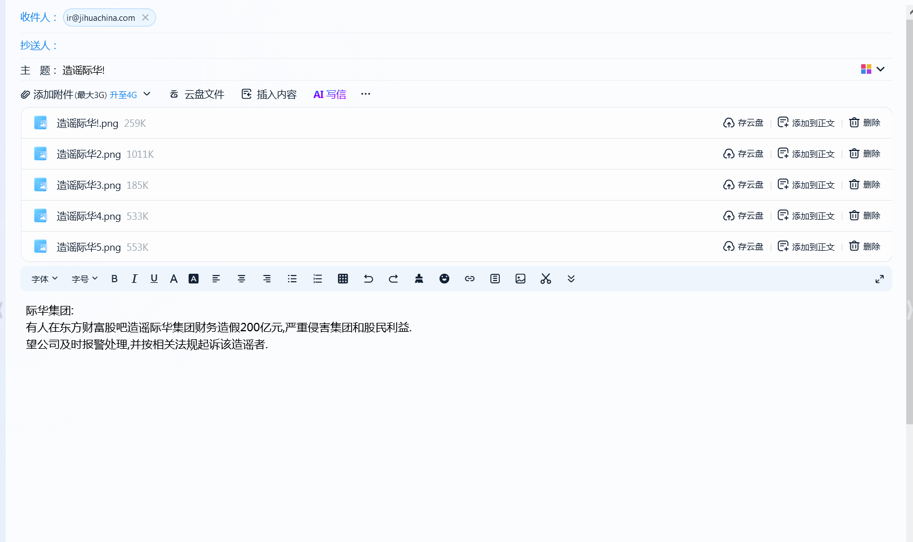This screenshot has width=913, height=542.
Task: Delete attachment 造谣际华!.png
Action: 865,123
